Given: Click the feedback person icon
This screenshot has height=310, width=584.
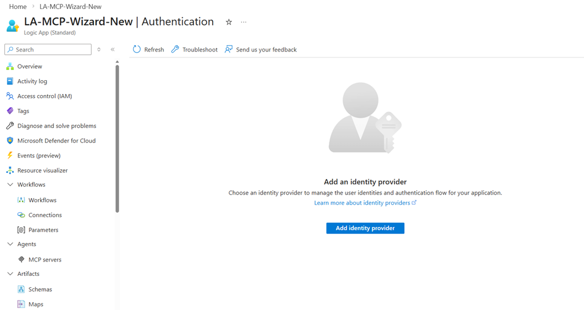Looking at the screenshot, I should [228, 49].
